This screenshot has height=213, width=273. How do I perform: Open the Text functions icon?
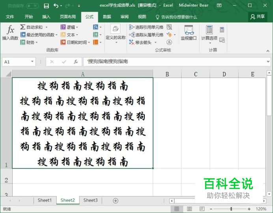(63, 35)
